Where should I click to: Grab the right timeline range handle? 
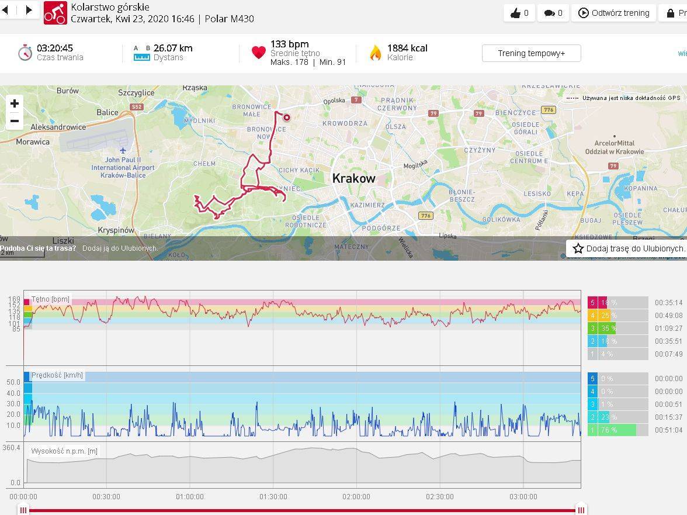point(581,510)
